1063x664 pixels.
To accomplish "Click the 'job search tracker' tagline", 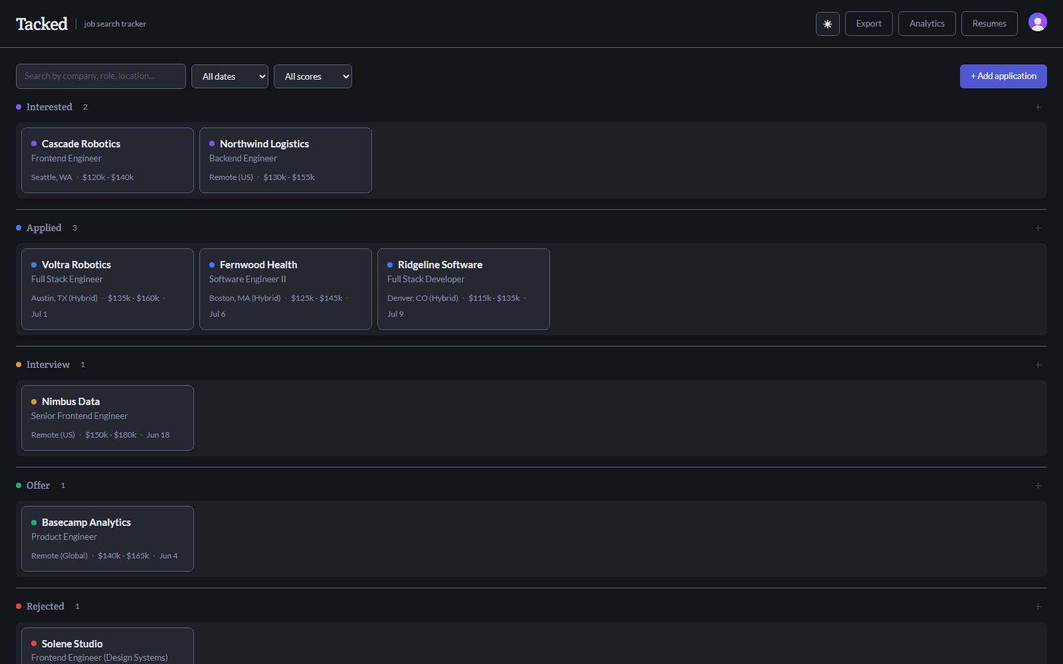I will coord(115,24).
